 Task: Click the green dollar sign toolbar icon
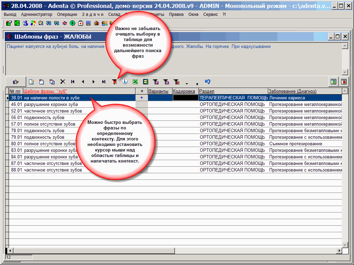click(x=73, y=23)
